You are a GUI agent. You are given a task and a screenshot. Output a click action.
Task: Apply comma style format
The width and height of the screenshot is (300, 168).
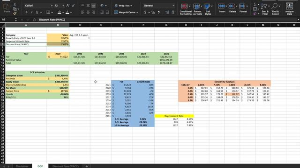coord(158,13)
